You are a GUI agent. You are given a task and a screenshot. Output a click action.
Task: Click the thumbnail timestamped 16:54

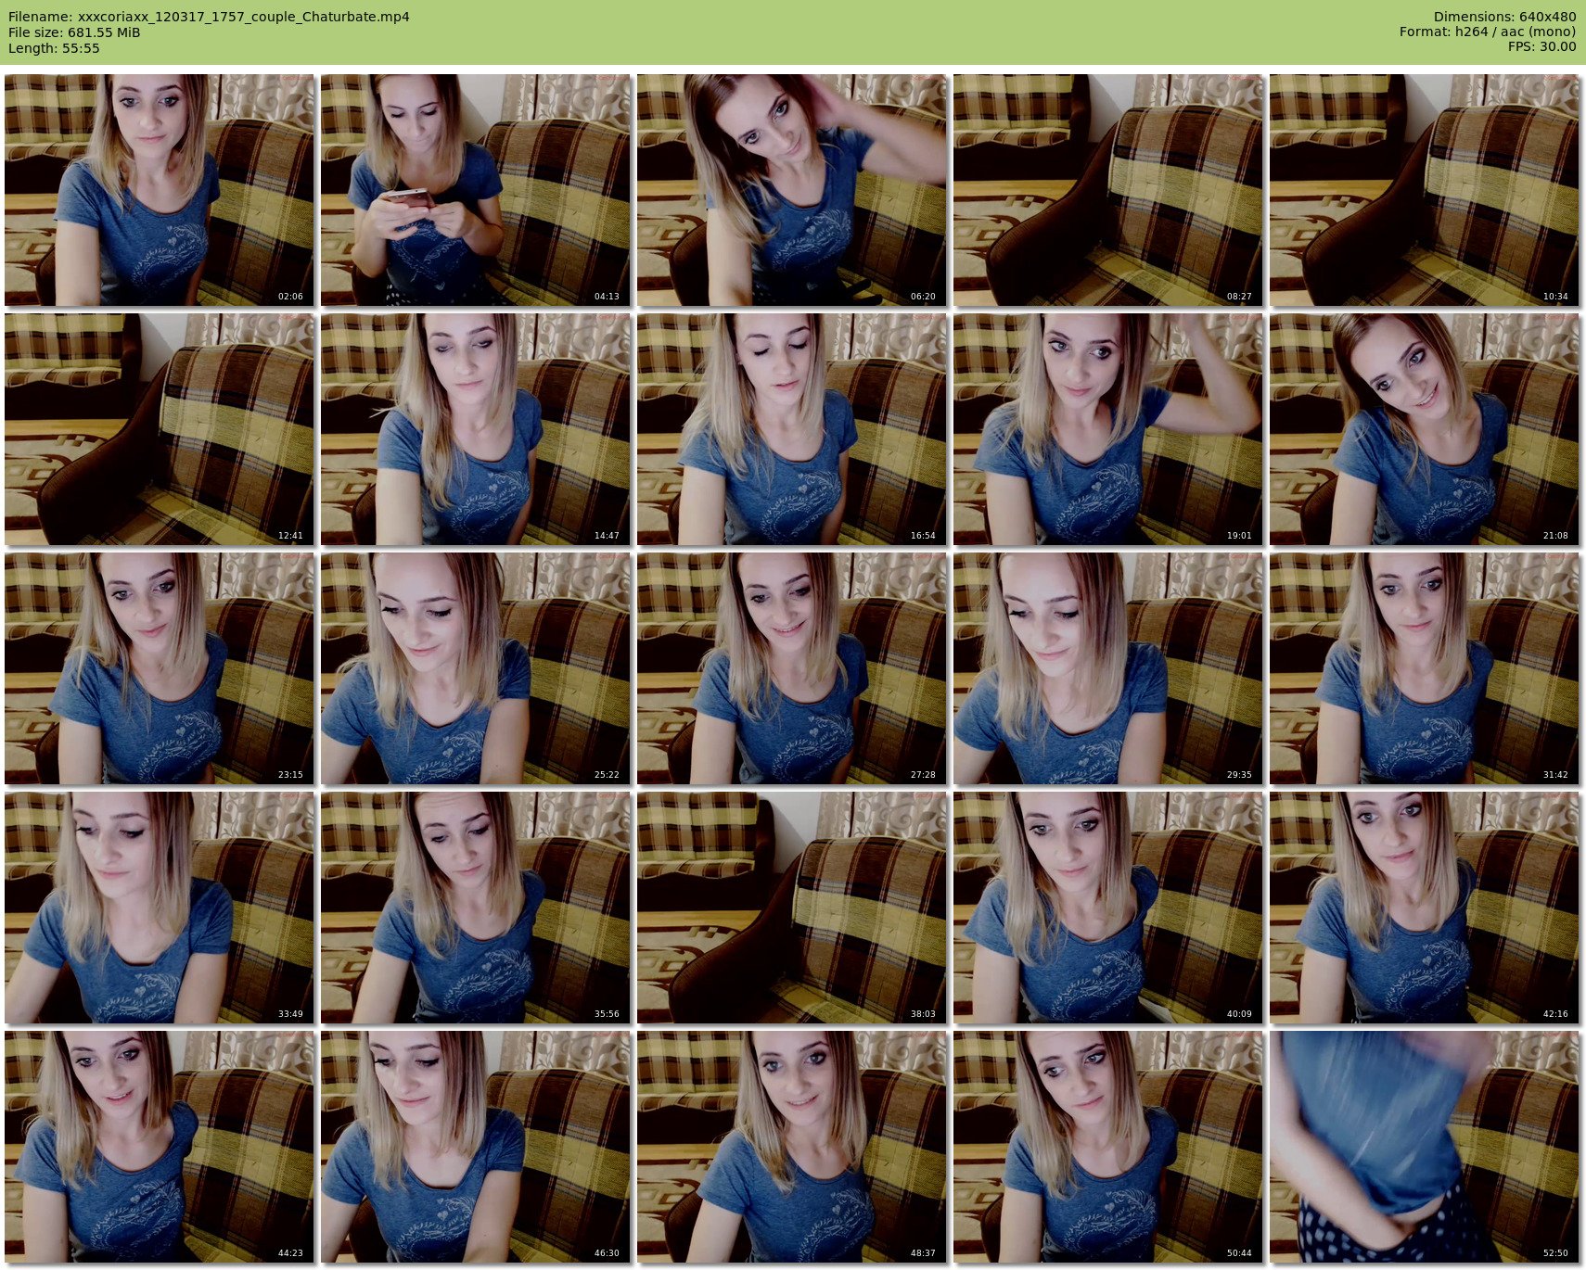tap(791, 429)
